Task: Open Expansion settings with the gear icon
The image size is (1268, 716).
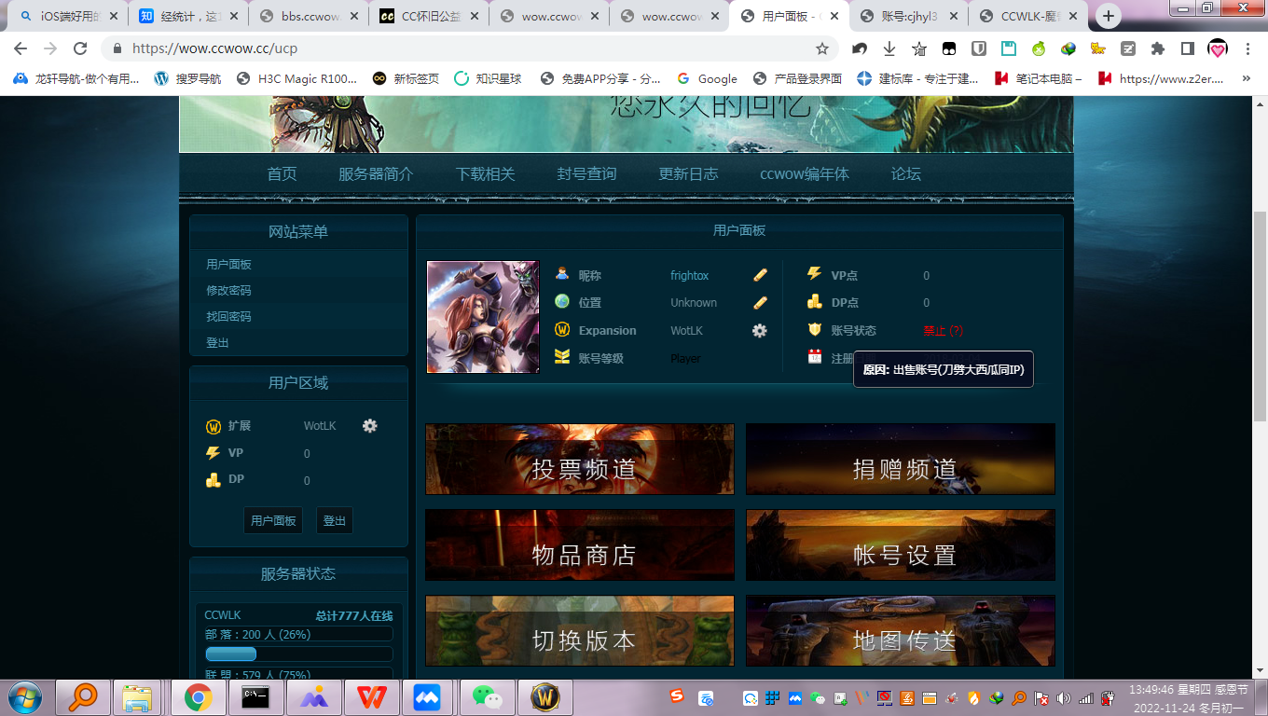Action: click(x=759, y=330)
